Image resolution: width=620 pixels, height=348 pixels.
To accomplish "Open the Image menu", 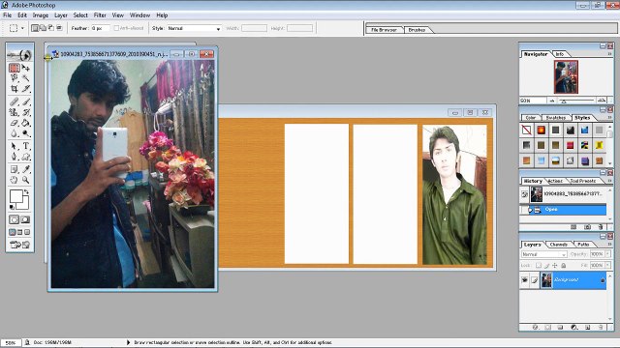I will pos(41,15).
